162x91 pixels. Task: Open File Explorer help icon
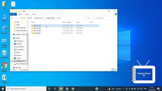coord(116,14)
